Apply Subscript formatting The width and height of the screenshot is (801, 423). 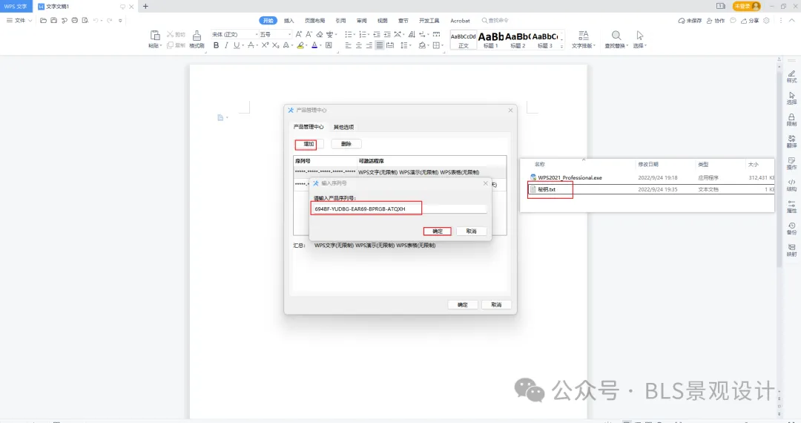(275, 45)
